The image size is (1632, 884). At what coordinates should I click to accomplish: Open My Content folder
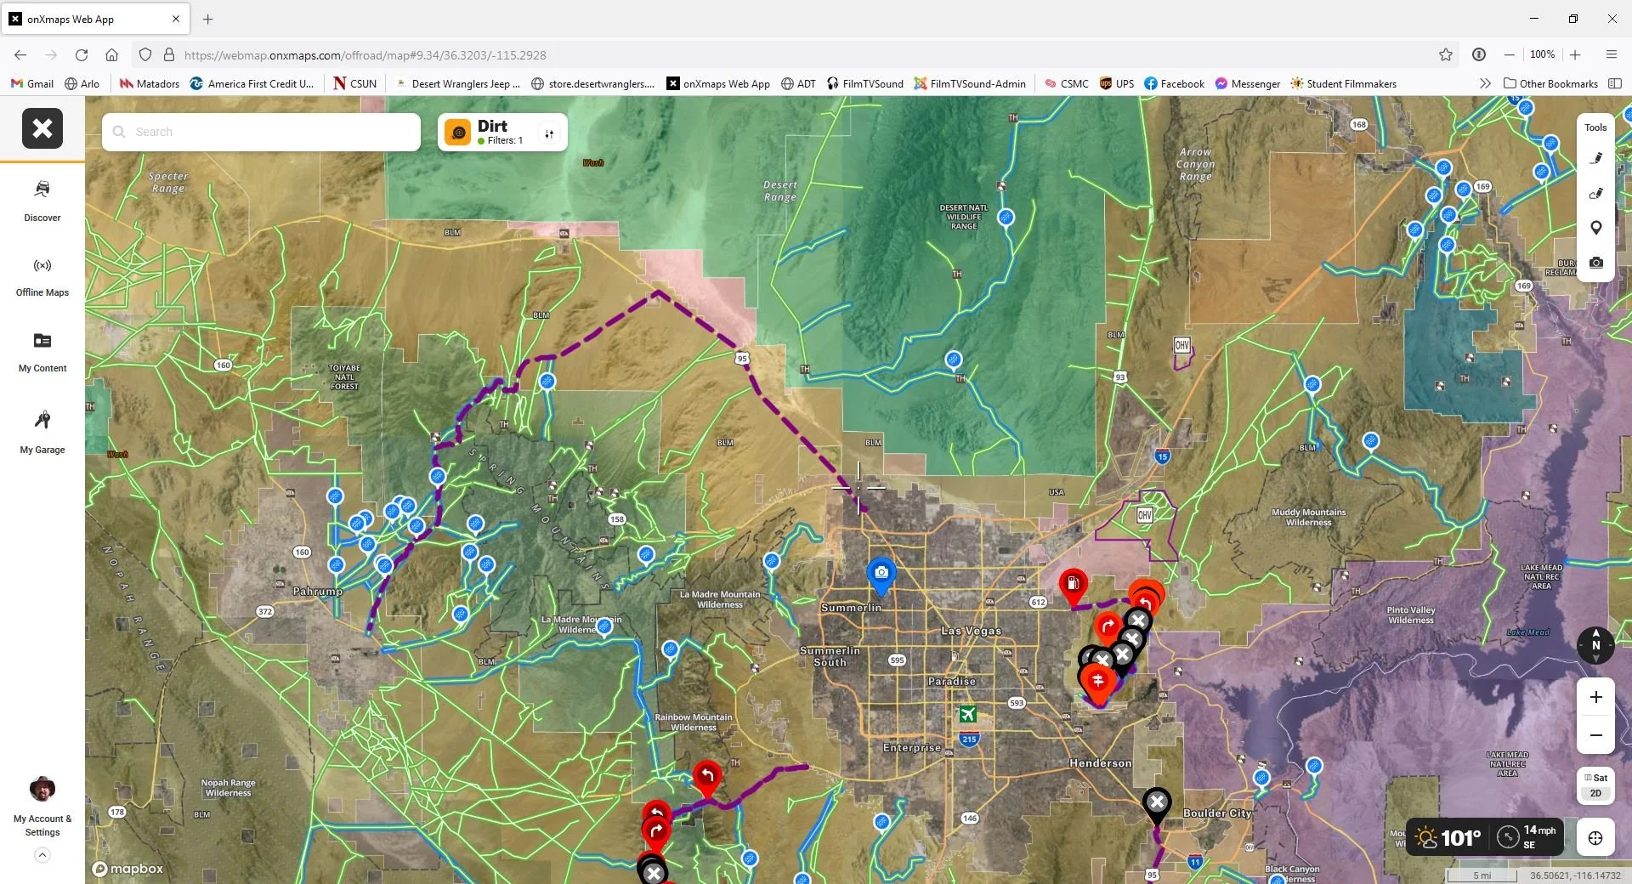[42, 352]
